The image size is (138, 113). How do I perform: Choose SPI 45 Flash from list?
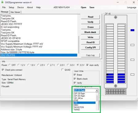click(x=85, y=96)
